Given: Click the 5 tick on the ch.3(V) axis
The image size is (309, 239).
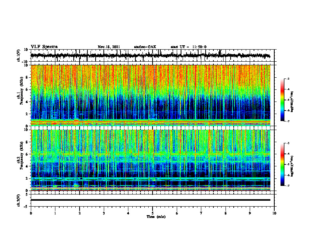Looking at the screenshot, I should point(27,194).
